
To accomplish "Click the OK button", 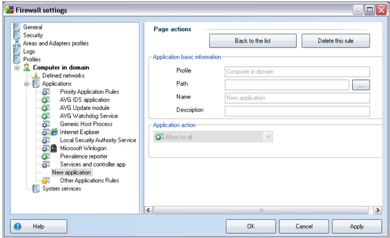I will (251, 226).
